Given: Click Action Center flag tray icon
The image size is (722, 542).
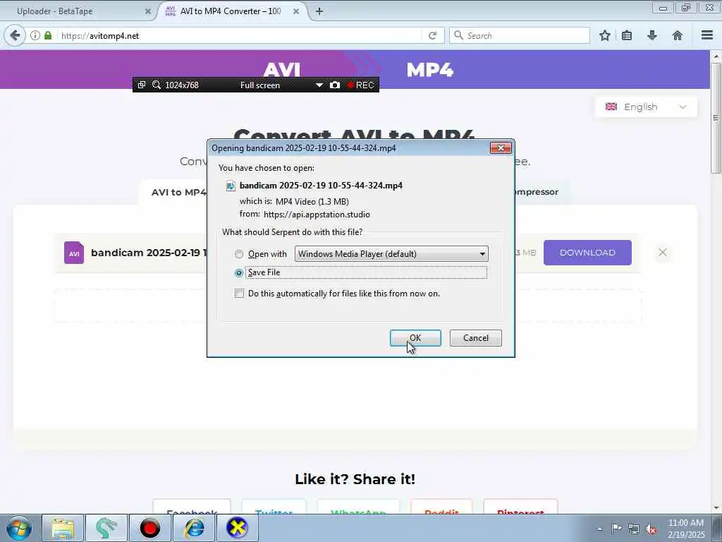Looking at the screenshot, I should click(x=616, y=528).
